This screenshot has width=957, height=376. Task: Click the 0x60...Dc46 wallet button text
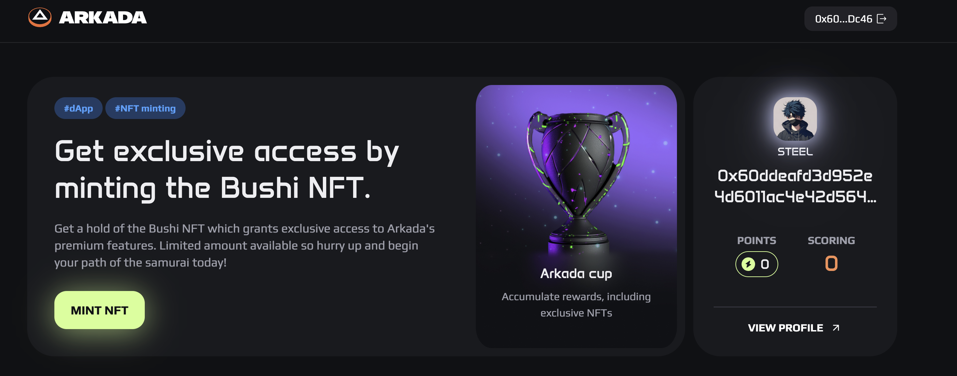pos(843,19)
